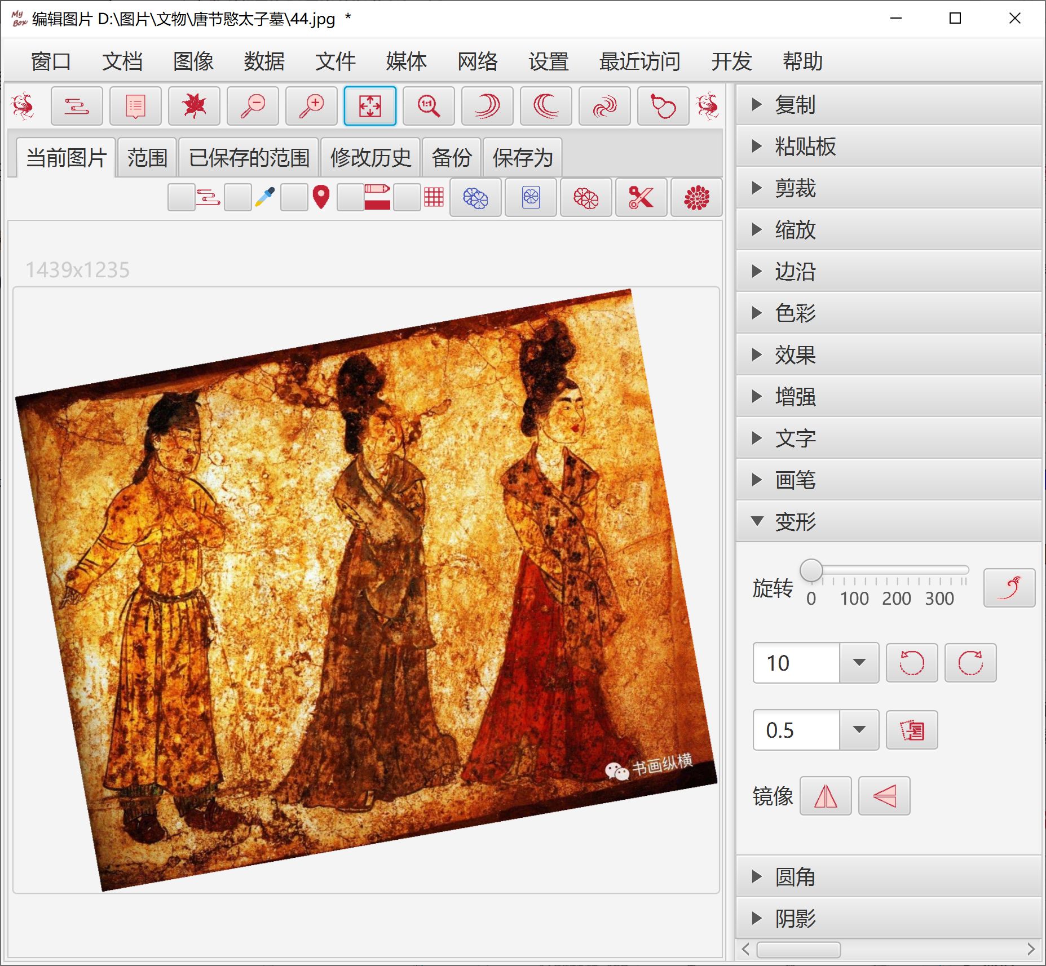The image size is (1046, 966).
Task: Zoom in with the plus magnifier
Action: (311, 106)
